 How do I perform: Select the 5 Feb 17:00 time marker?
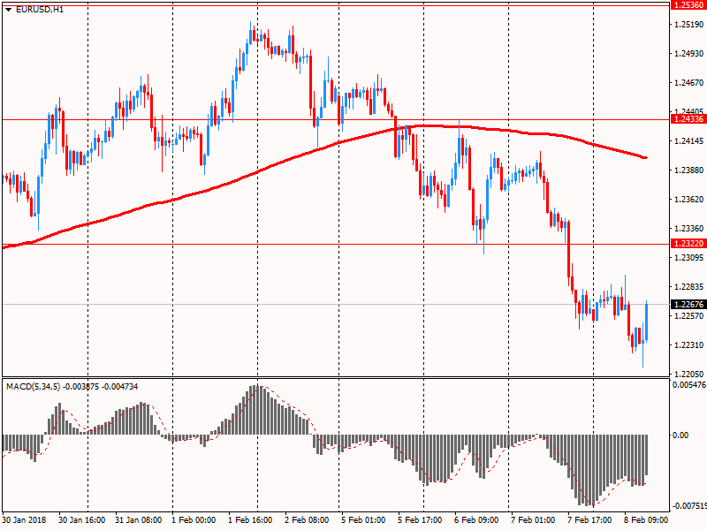coord(420,519)
